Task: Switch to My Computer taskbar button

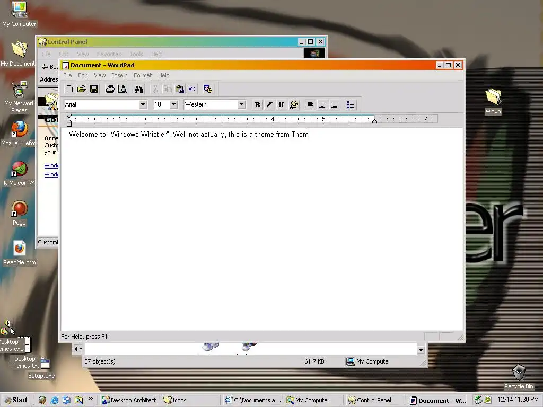Action: pos(314,400)
